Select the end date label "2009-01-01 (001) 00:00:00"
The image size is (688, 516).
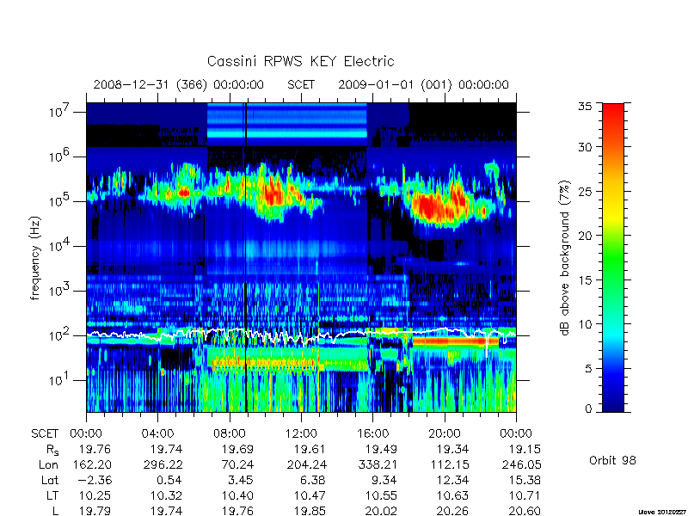pyautogui.click(x=423, y=84)
